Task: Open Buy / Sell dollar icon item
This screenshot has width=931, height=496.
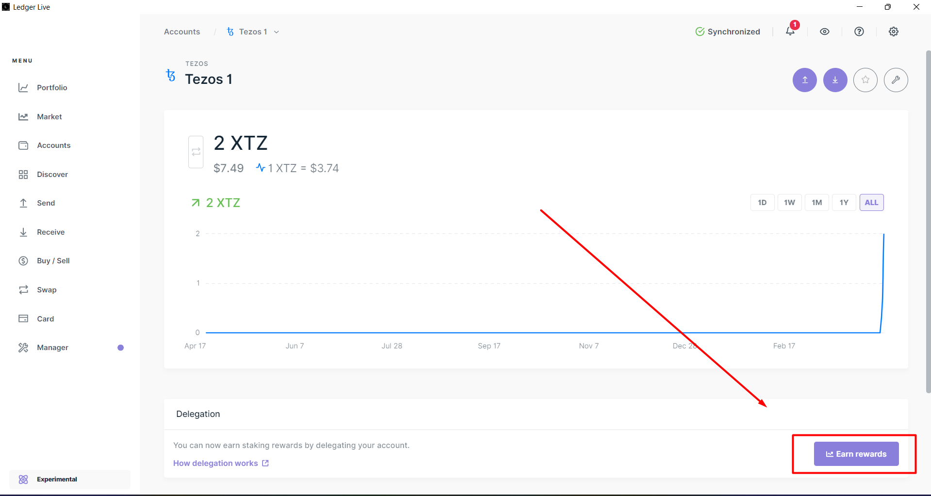Action: click(23, 261)
